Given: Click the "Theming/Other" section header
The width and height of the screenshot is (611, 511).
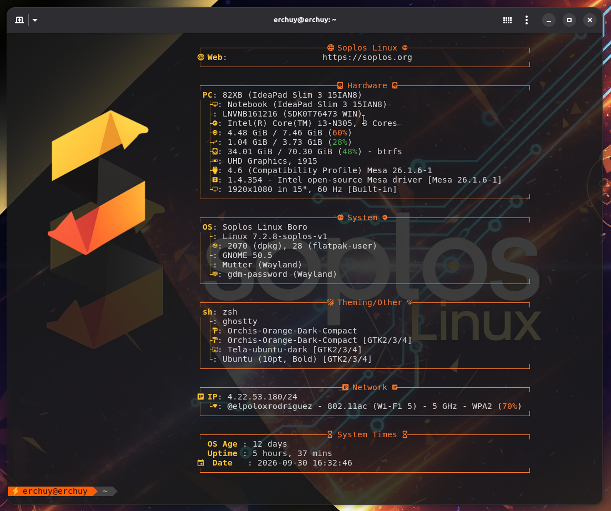Looking at the screenshot, I should coord(370,302).
